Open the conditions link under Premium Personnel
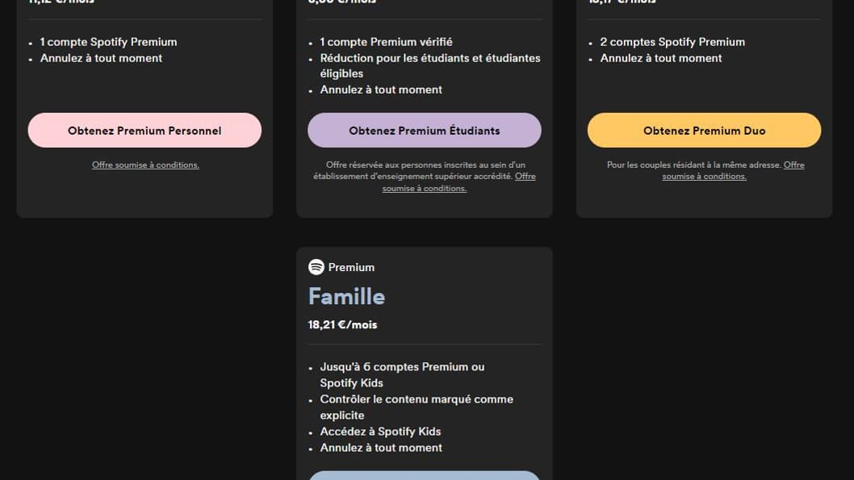 point(146,165)
